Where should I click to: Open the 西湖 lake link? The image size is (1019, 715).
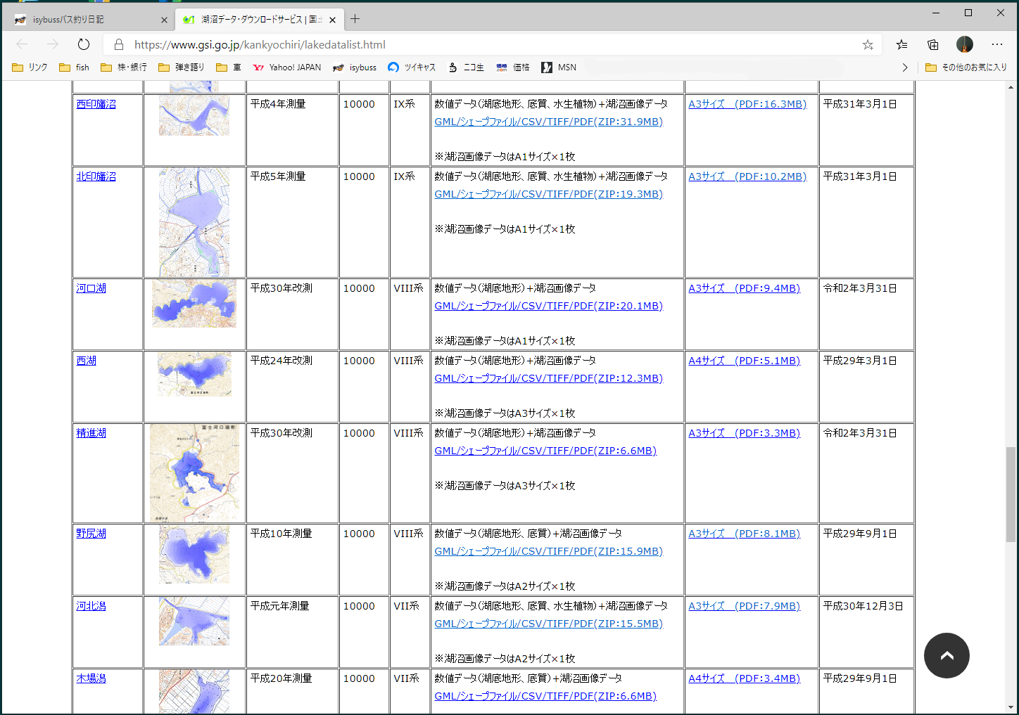(x=87, y=361)
